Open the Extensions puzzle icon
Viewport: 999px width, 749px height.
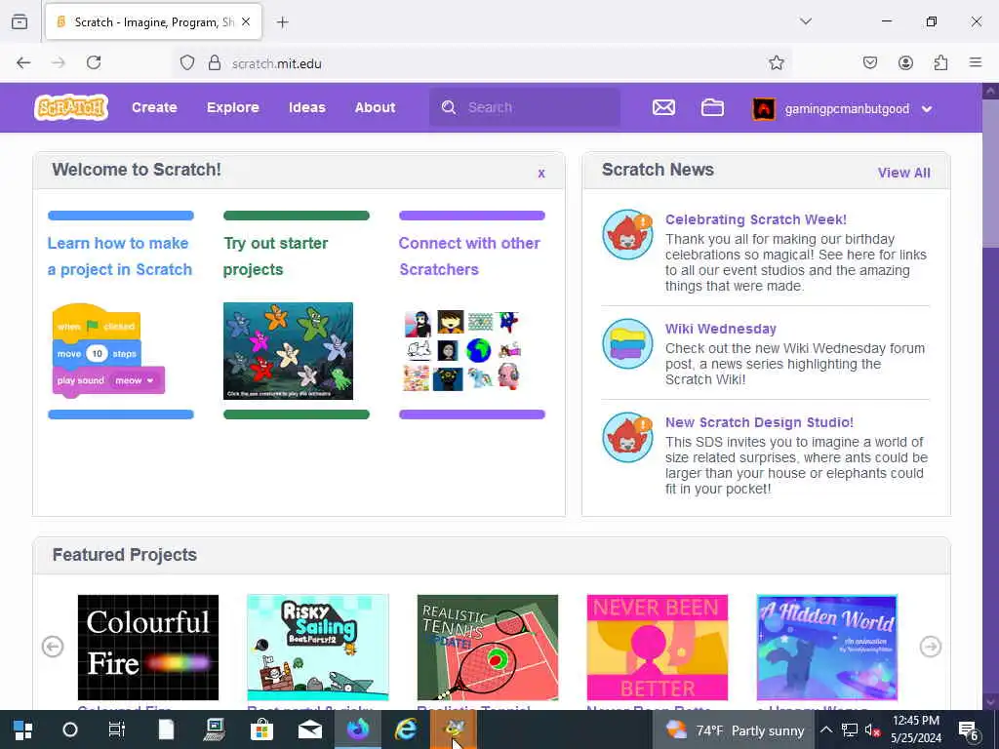pos(940,62)
